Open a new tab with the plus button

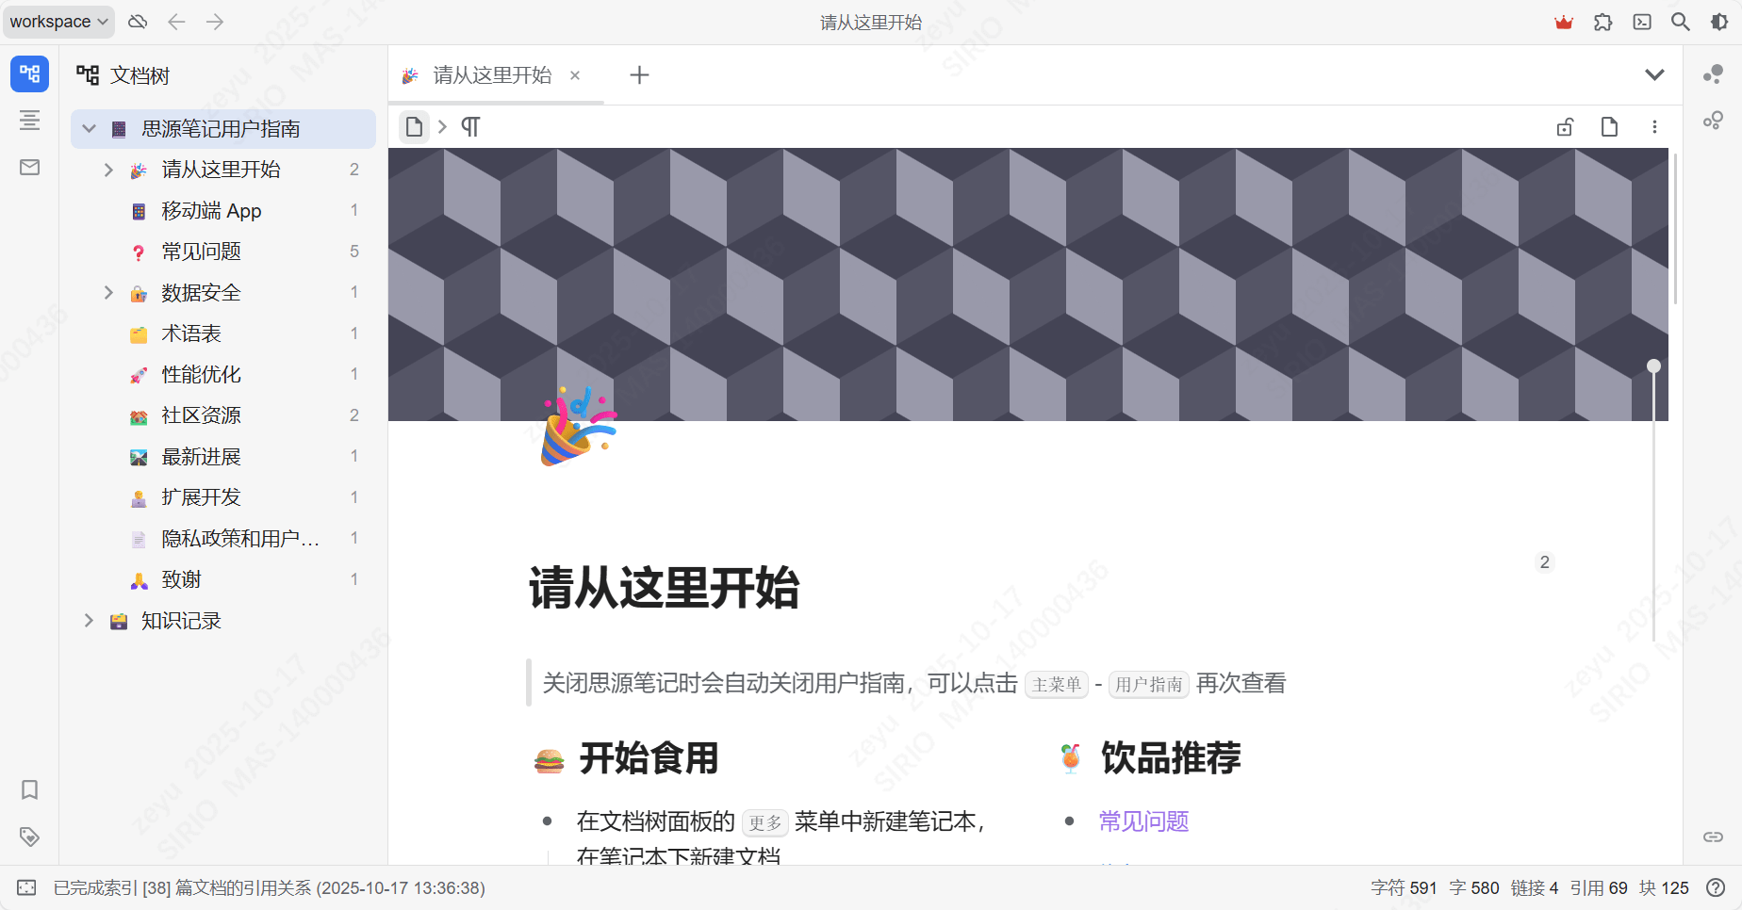point(639,75)
